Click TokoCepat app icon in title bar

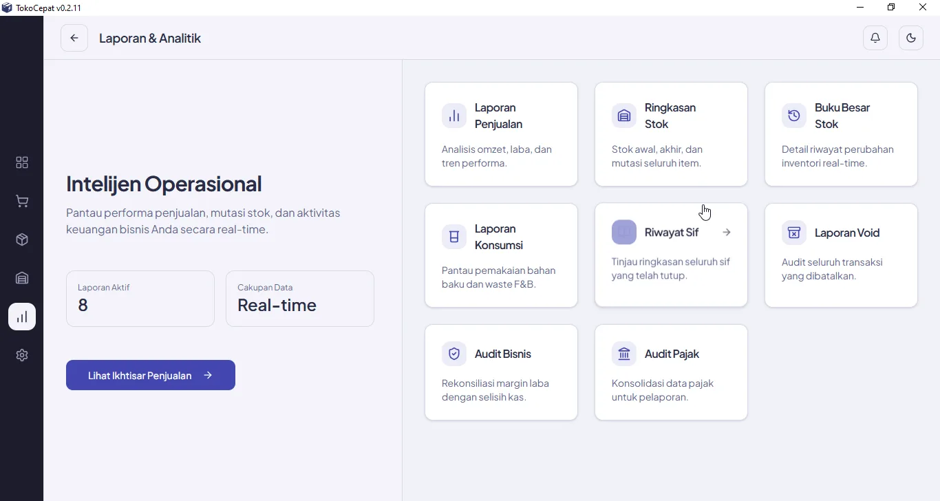(x=7, y=8)
